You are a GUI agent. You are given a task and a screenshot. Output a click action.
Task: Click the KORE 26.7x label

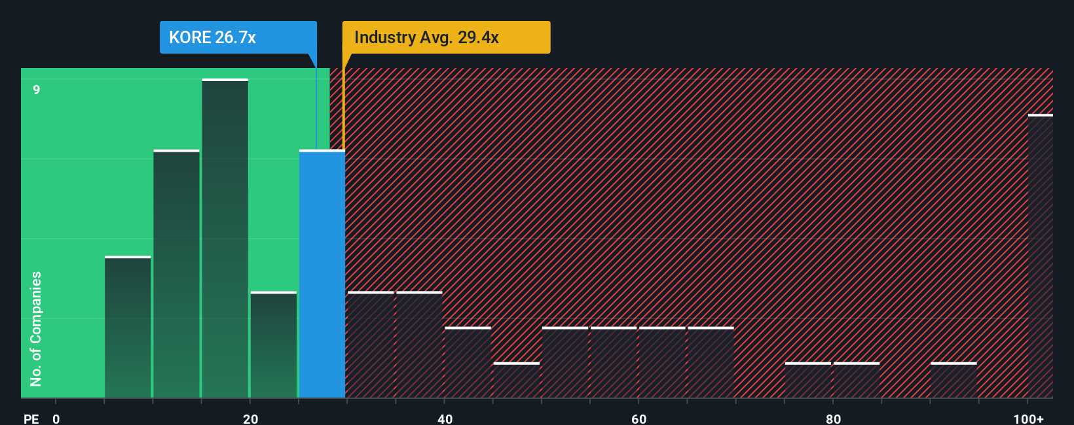238,37
